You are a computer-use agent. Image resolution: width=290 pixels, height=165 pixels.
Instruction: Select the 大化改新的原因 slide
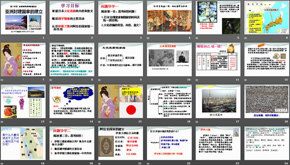pyautogui.click(x=120, y=60)
